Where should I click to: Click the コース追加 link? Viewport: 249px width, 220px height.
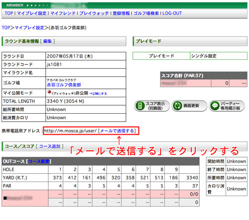50,146
